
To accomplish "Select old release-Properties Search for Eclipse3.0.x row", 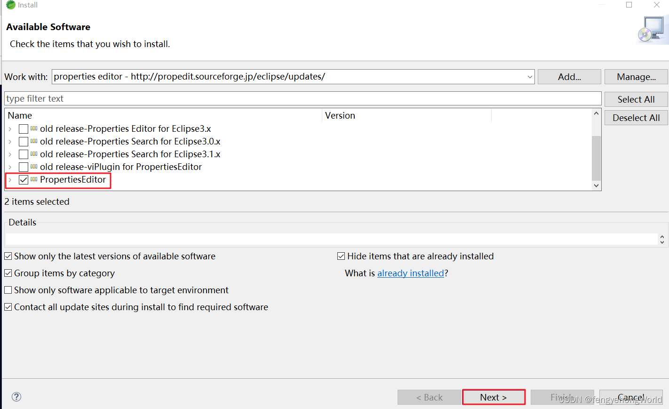I will click(130, 141).
